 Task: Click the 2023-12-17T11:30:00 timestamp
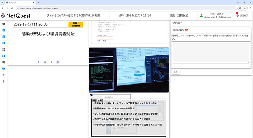pos(30,25)
